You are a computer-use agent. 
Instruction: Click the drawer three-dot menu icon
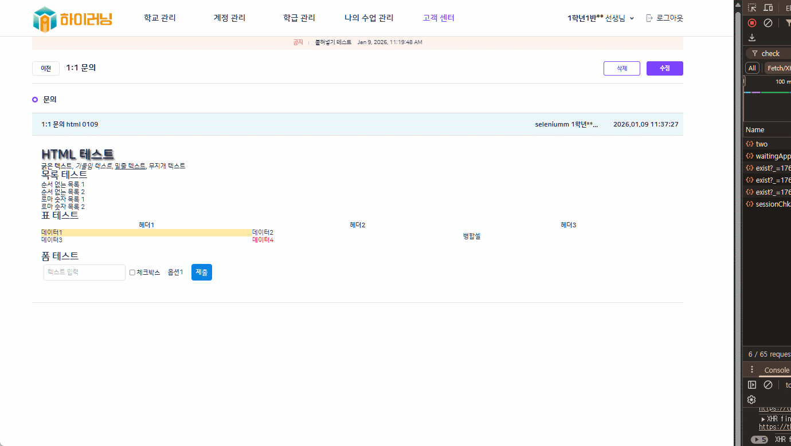tap(752, 370)
